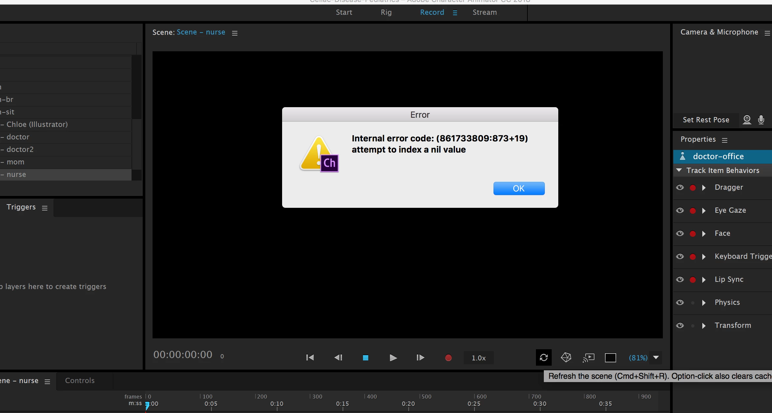Click the stream live output icon
The width and height of the screenshot is (772, 413).
coord(589,357)
